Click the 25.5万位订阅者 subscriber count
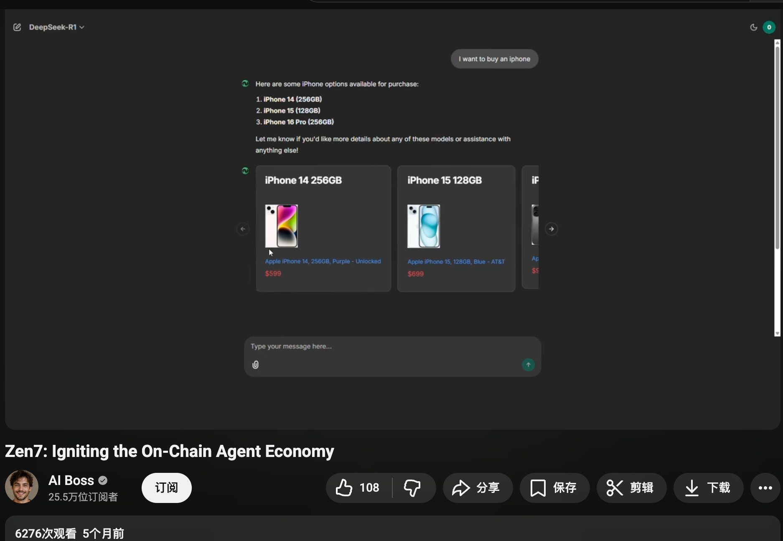This screenshot has width=783, height=541. tap(83, 497)
